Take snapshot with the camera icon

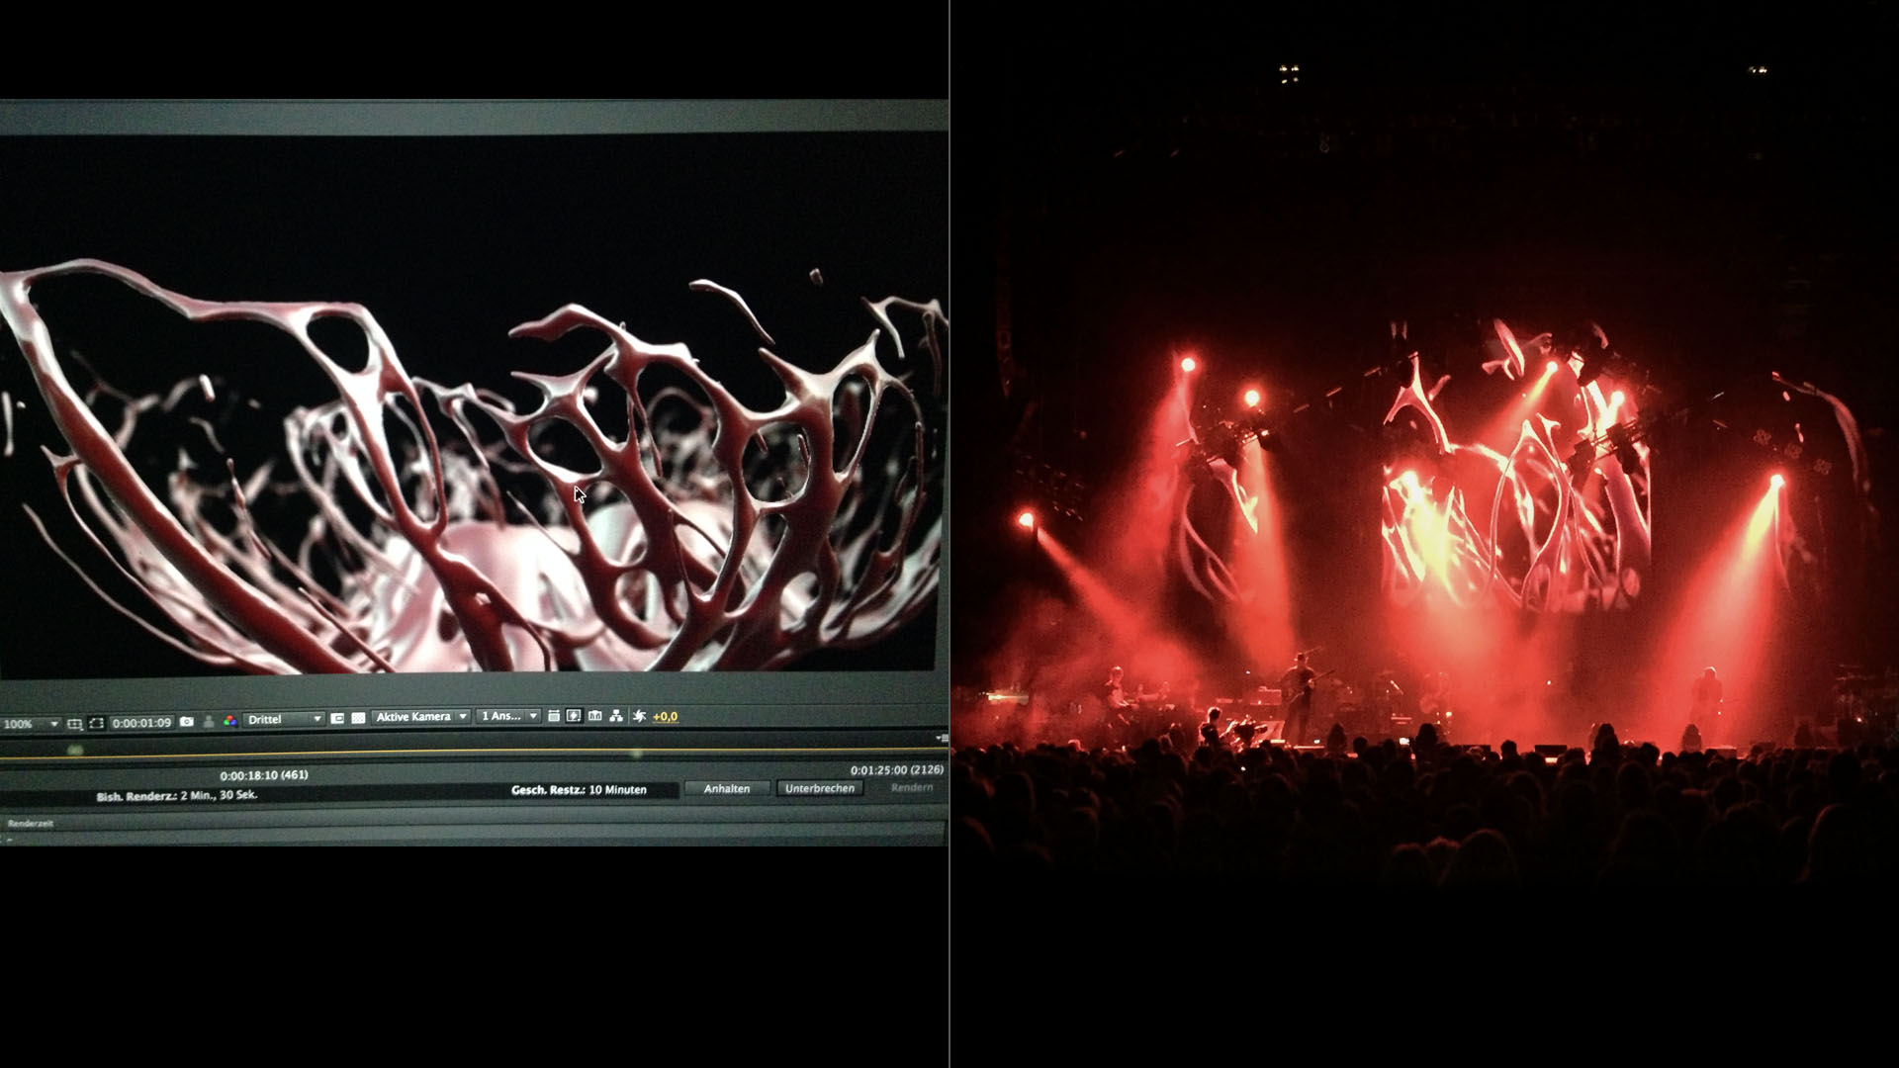186,722
